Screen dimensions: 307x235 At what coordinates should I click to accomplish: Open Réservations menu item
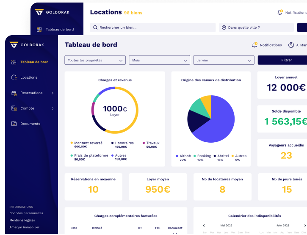pyautogui.click(x=32, y=93)
